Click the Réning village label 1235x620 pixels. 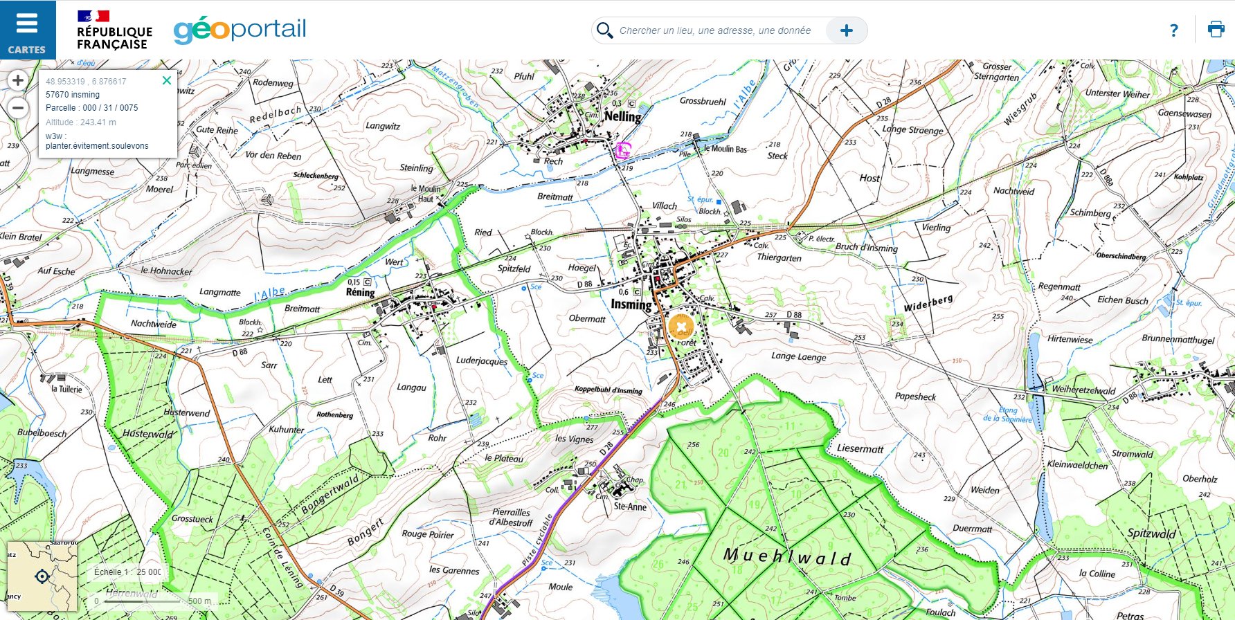tap(360, 292)
